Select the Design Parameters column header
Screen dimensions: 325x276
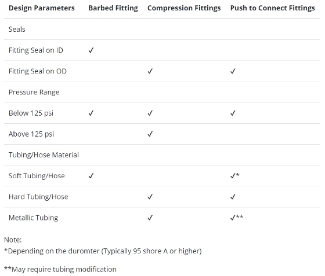[42, 8]
